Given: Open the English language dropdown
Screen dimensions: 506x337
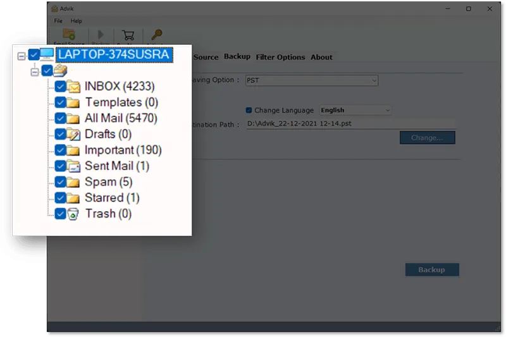Looking at the screenshot, I should pyautogui.click(x=355, y=110).
